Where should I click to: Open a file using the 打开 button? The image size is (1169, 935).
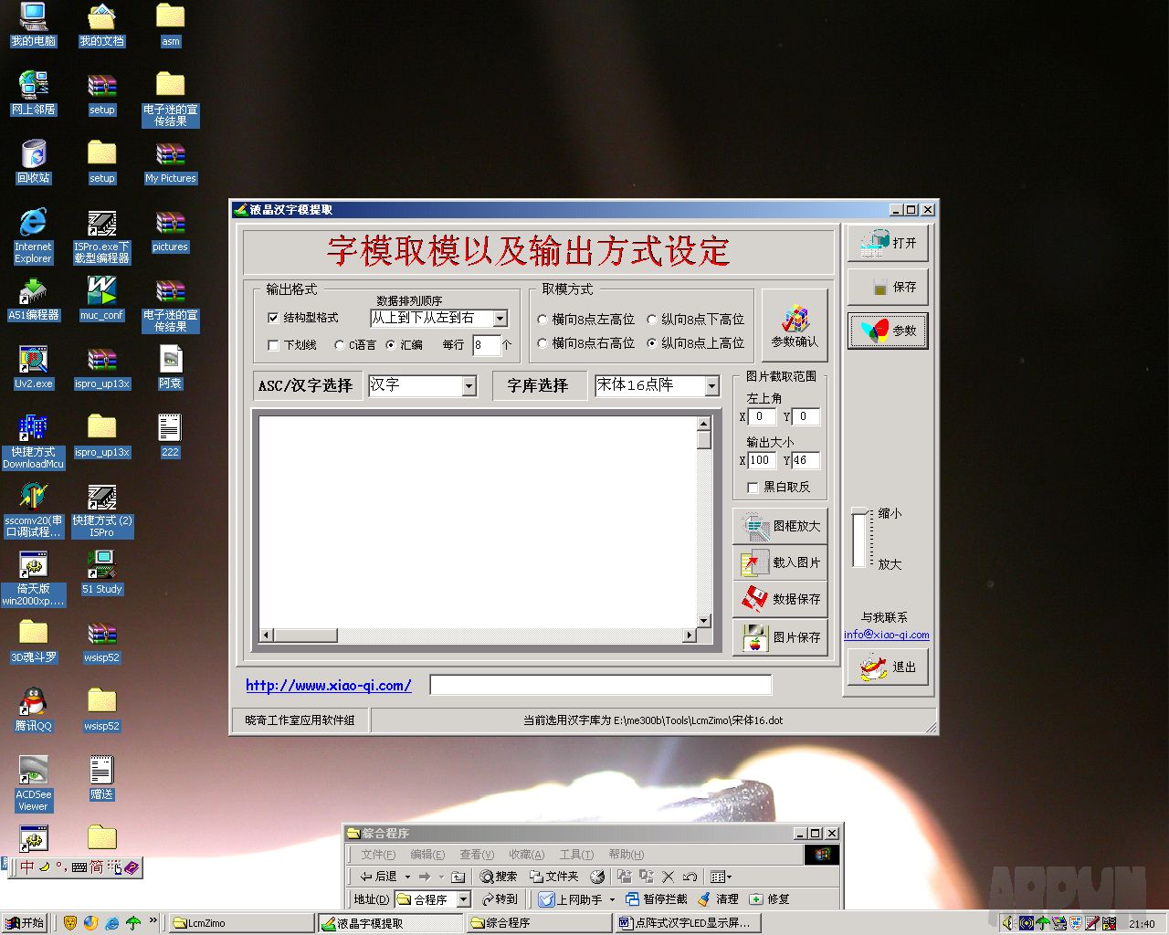(x=886, y=242)
